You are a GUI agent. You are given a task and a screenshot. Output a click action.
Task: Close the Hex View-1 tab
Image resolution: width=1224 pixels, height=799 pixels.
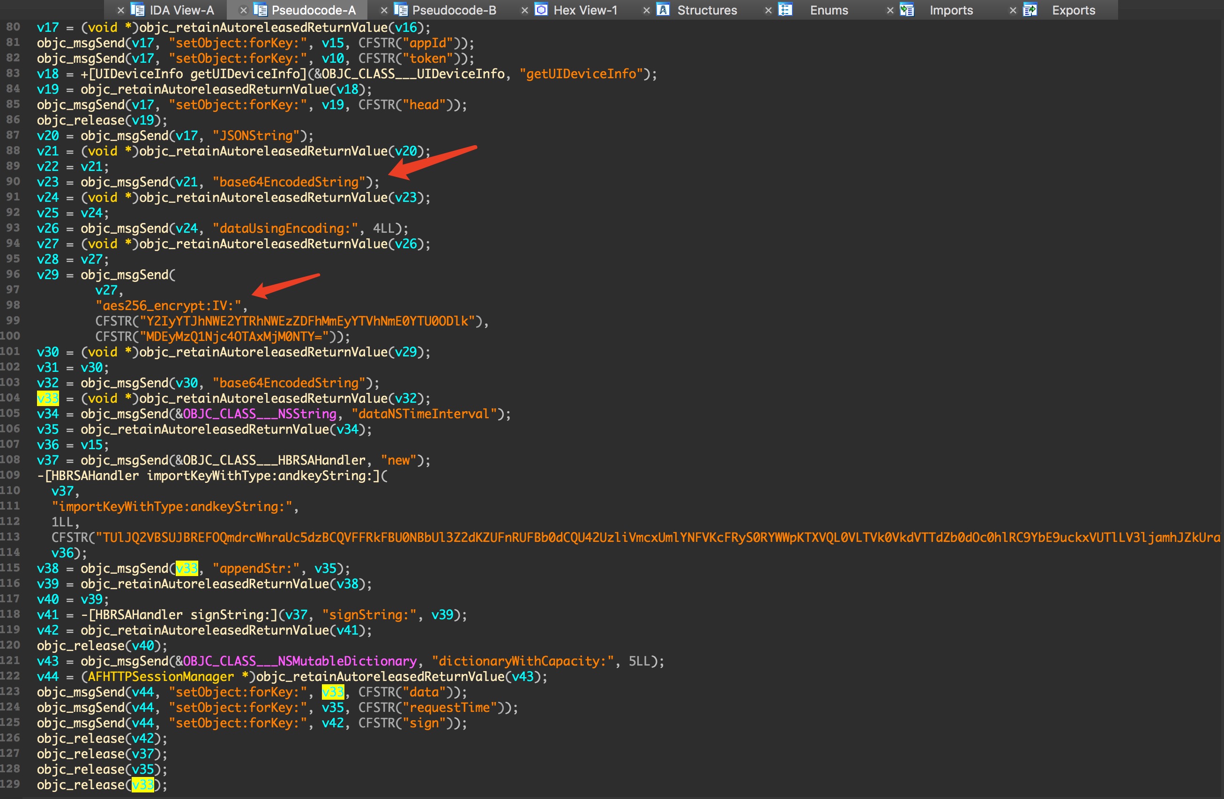[x=524, y=10]
